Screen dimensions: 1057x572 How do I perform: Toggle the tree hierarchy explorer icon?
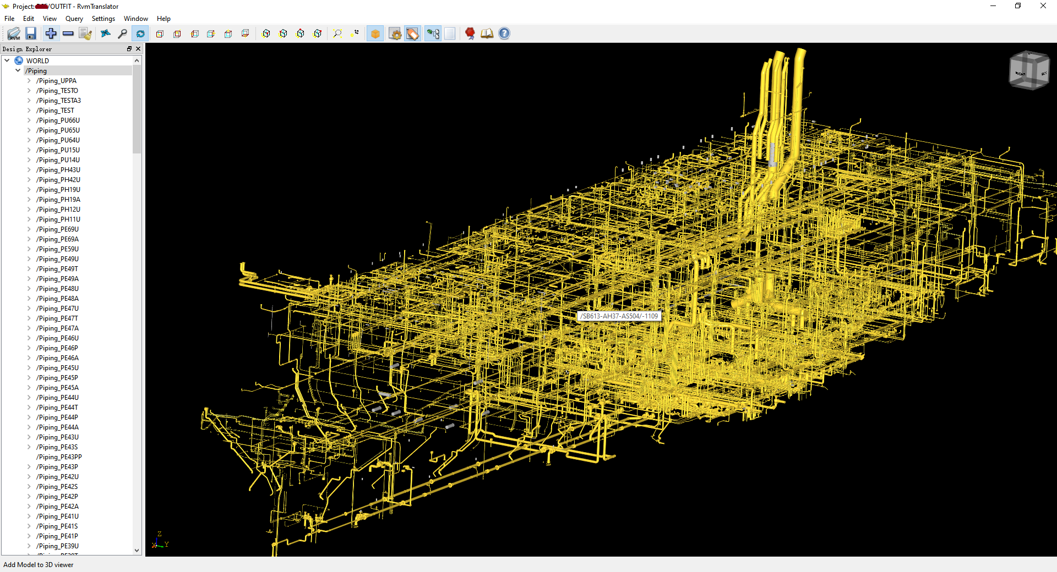coord(433,34)
